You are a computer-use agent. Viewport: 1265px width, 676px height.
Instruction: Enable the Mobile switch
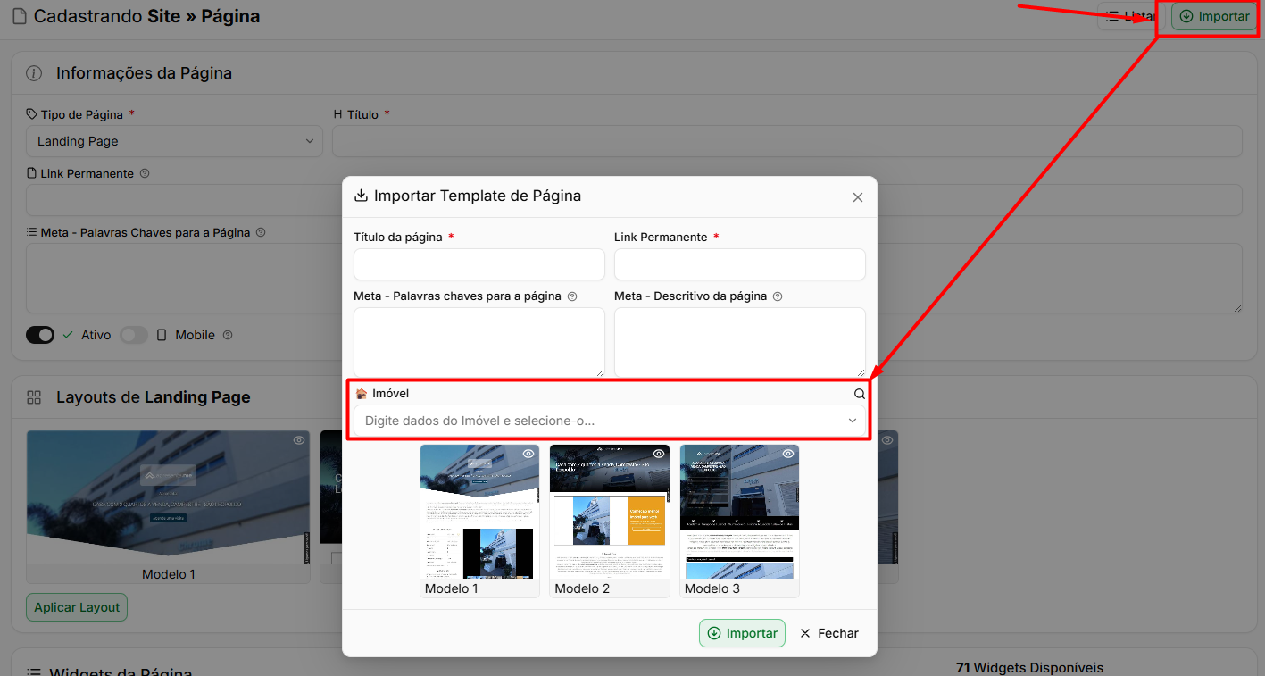tap(134, 335)
